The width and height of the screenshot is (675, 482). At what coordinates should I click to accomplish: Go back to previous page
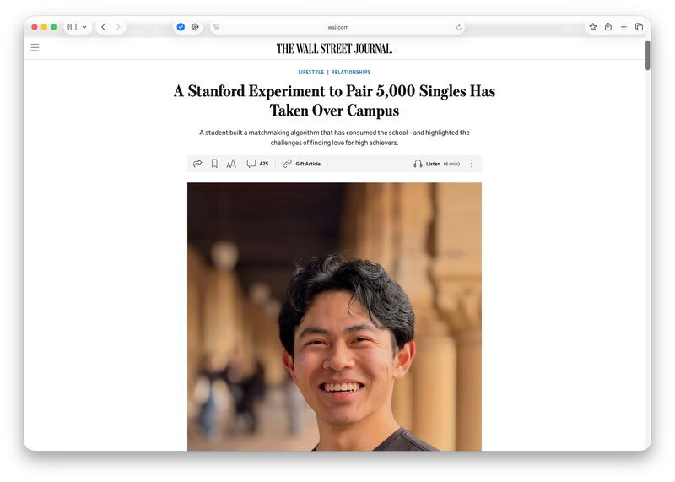pos(103,27)
